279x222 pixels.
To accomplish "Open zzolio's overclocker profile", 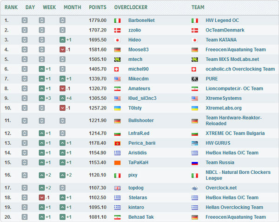I will (x=134, y=30).
